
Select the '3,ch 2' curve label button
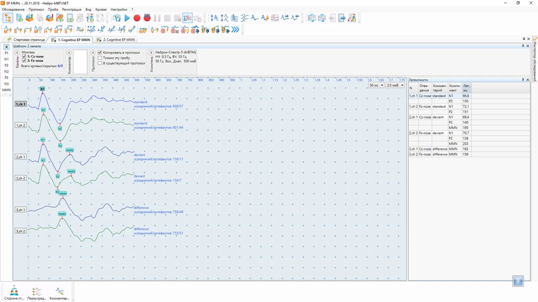point(21,231)
